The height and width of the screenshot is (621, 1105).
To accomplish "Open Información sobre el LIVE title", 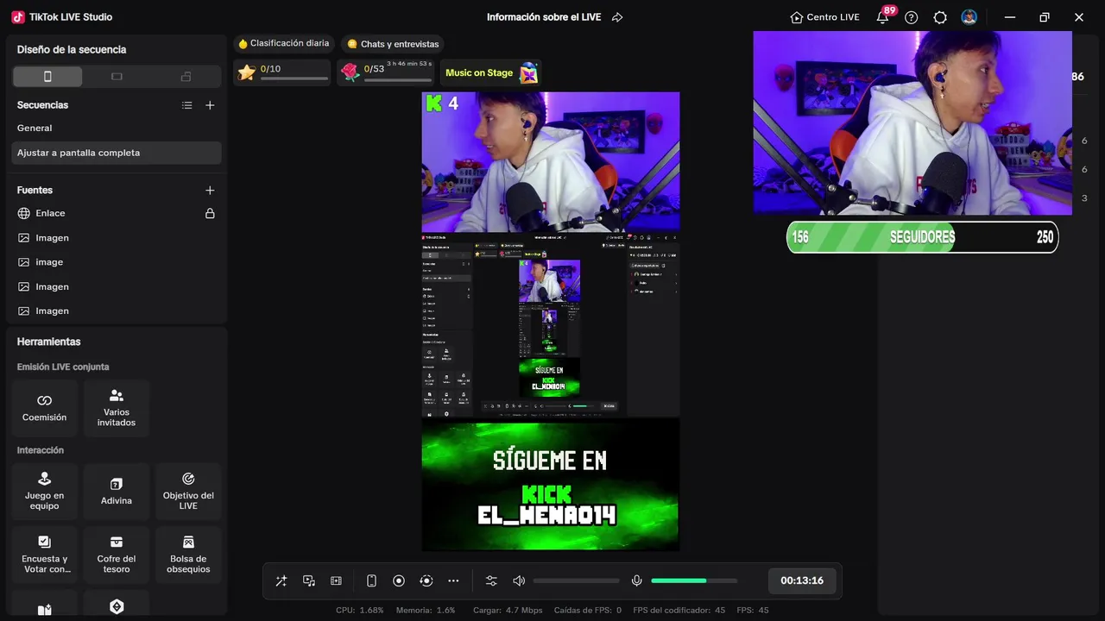I will pyautogui.click(x=544, y=17).
